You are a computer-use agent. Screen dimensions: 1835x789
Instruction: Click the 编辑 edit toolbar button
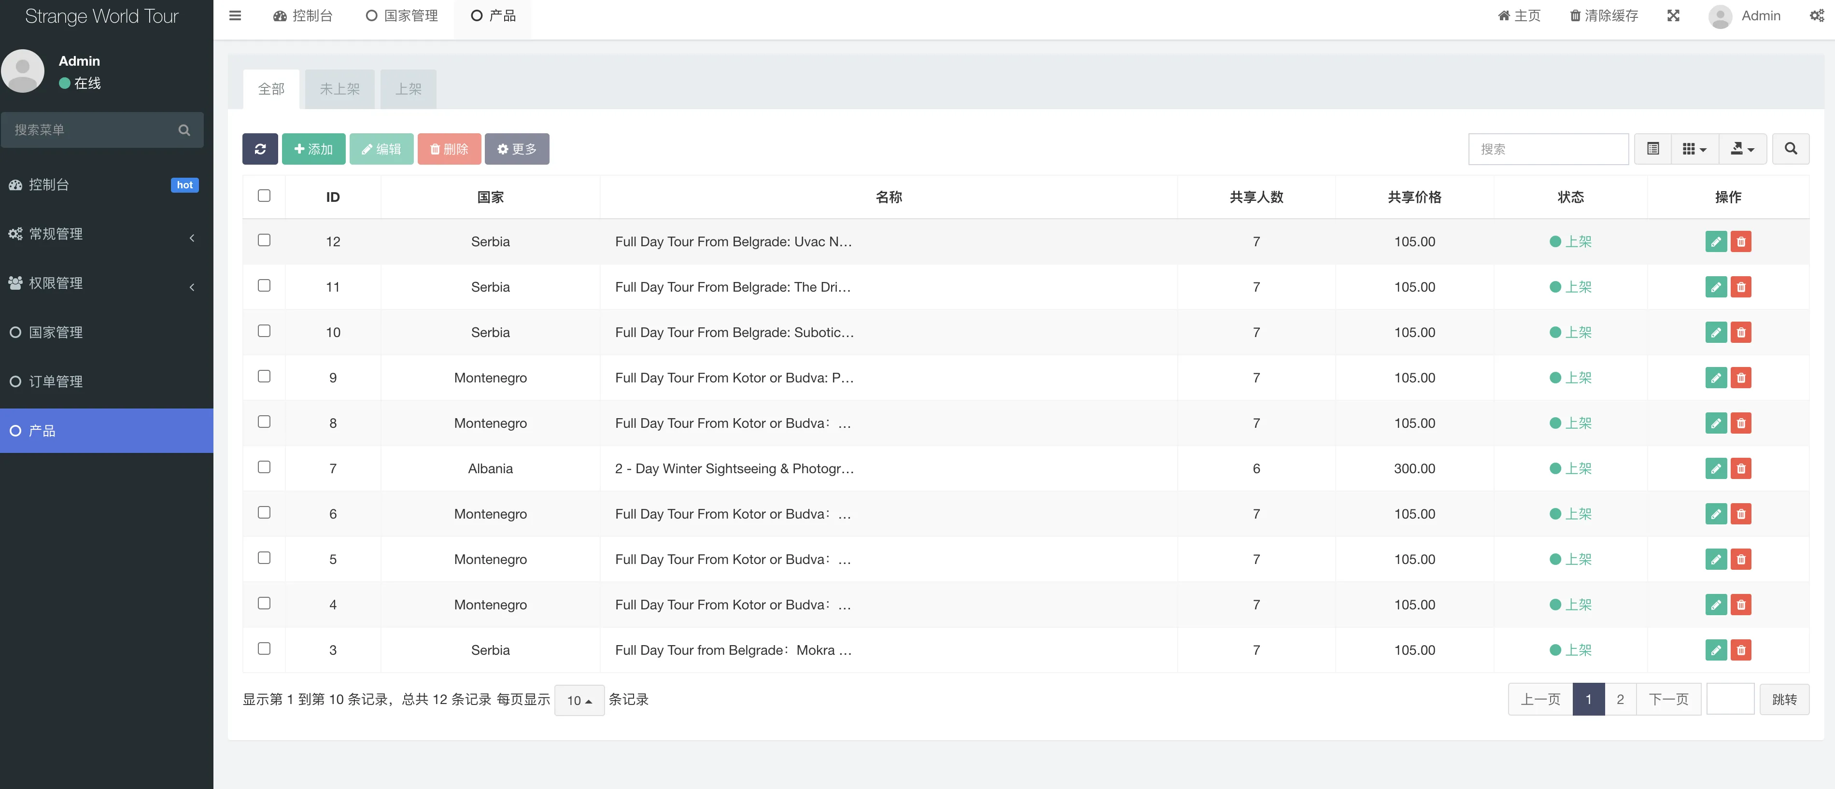[x=381, y=149]
